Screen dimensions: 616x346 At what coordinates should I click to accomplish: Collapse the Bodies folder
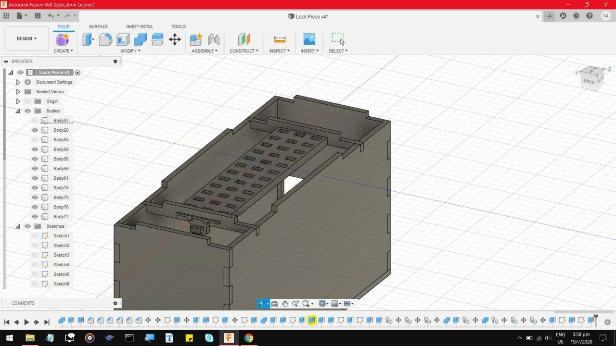[18, 111]
